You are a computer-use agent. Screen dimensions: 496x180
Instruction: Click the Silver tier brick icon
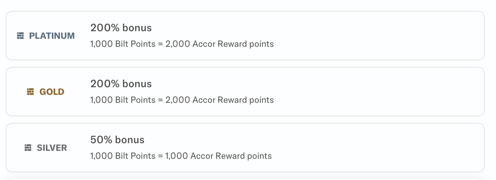tap(28, 148)
